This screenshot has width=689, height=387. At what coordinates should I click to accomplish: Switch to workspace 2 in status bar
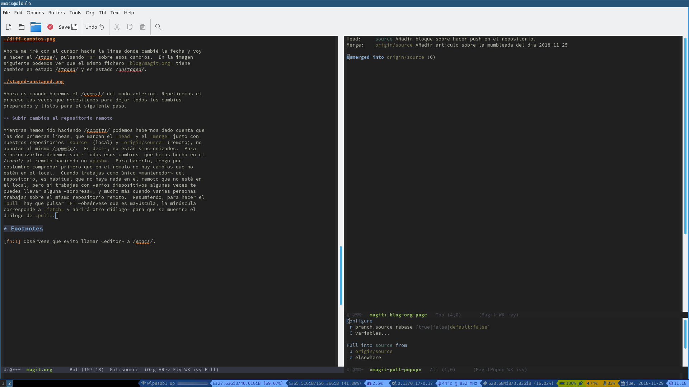pos(10,383)
